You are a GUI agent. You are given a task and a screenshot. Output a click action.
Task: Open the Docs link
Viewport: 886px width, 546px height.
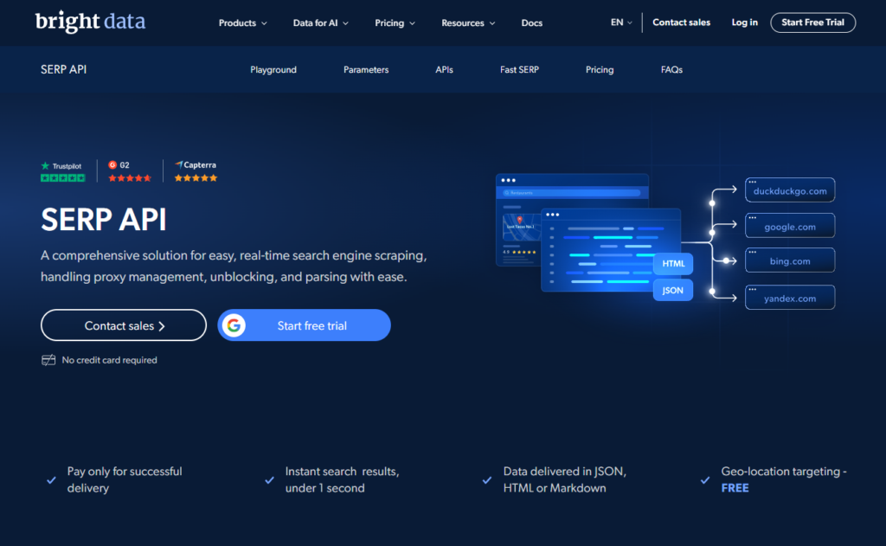point(532,23)
